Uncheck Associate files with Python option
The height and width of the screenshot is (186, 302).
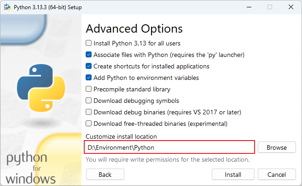[x=89, y=55]
